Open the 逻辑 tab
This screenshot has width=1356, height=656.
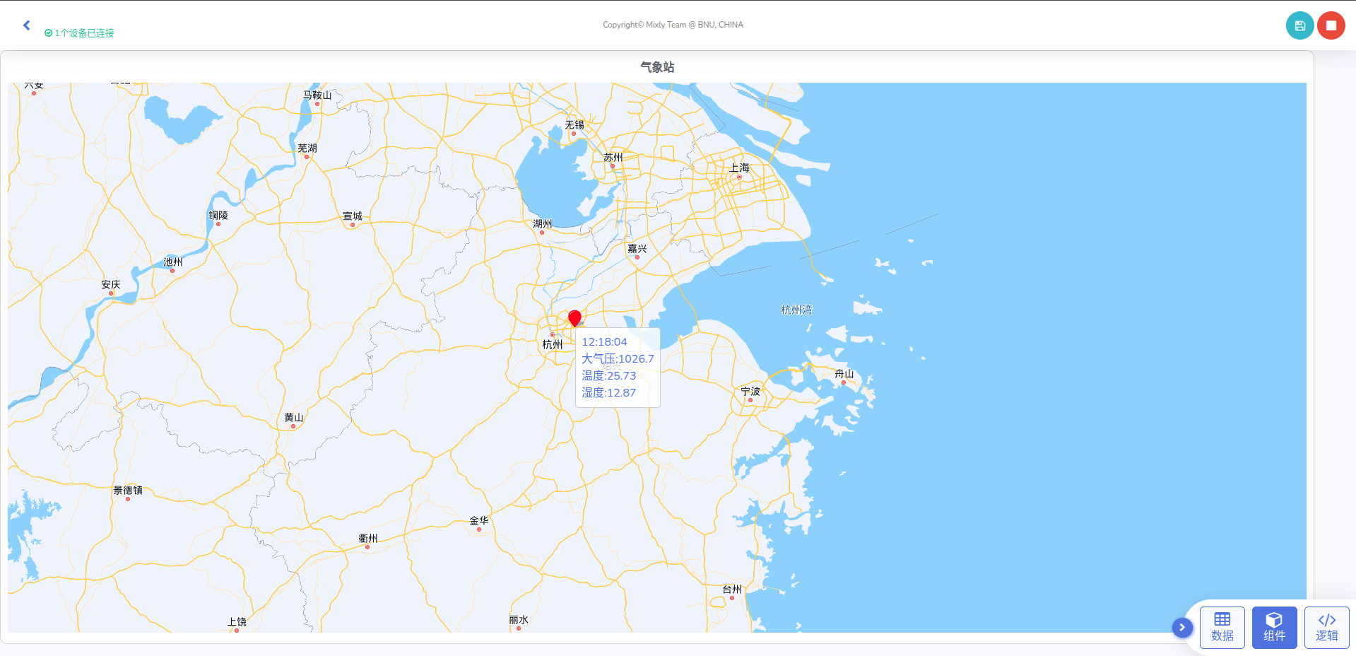[1326, 628]
